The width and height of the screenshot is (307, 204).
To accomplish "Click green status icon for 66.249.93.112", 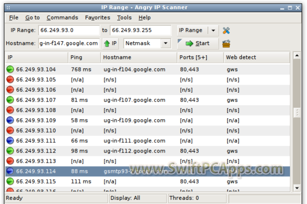I will [10, 151].
